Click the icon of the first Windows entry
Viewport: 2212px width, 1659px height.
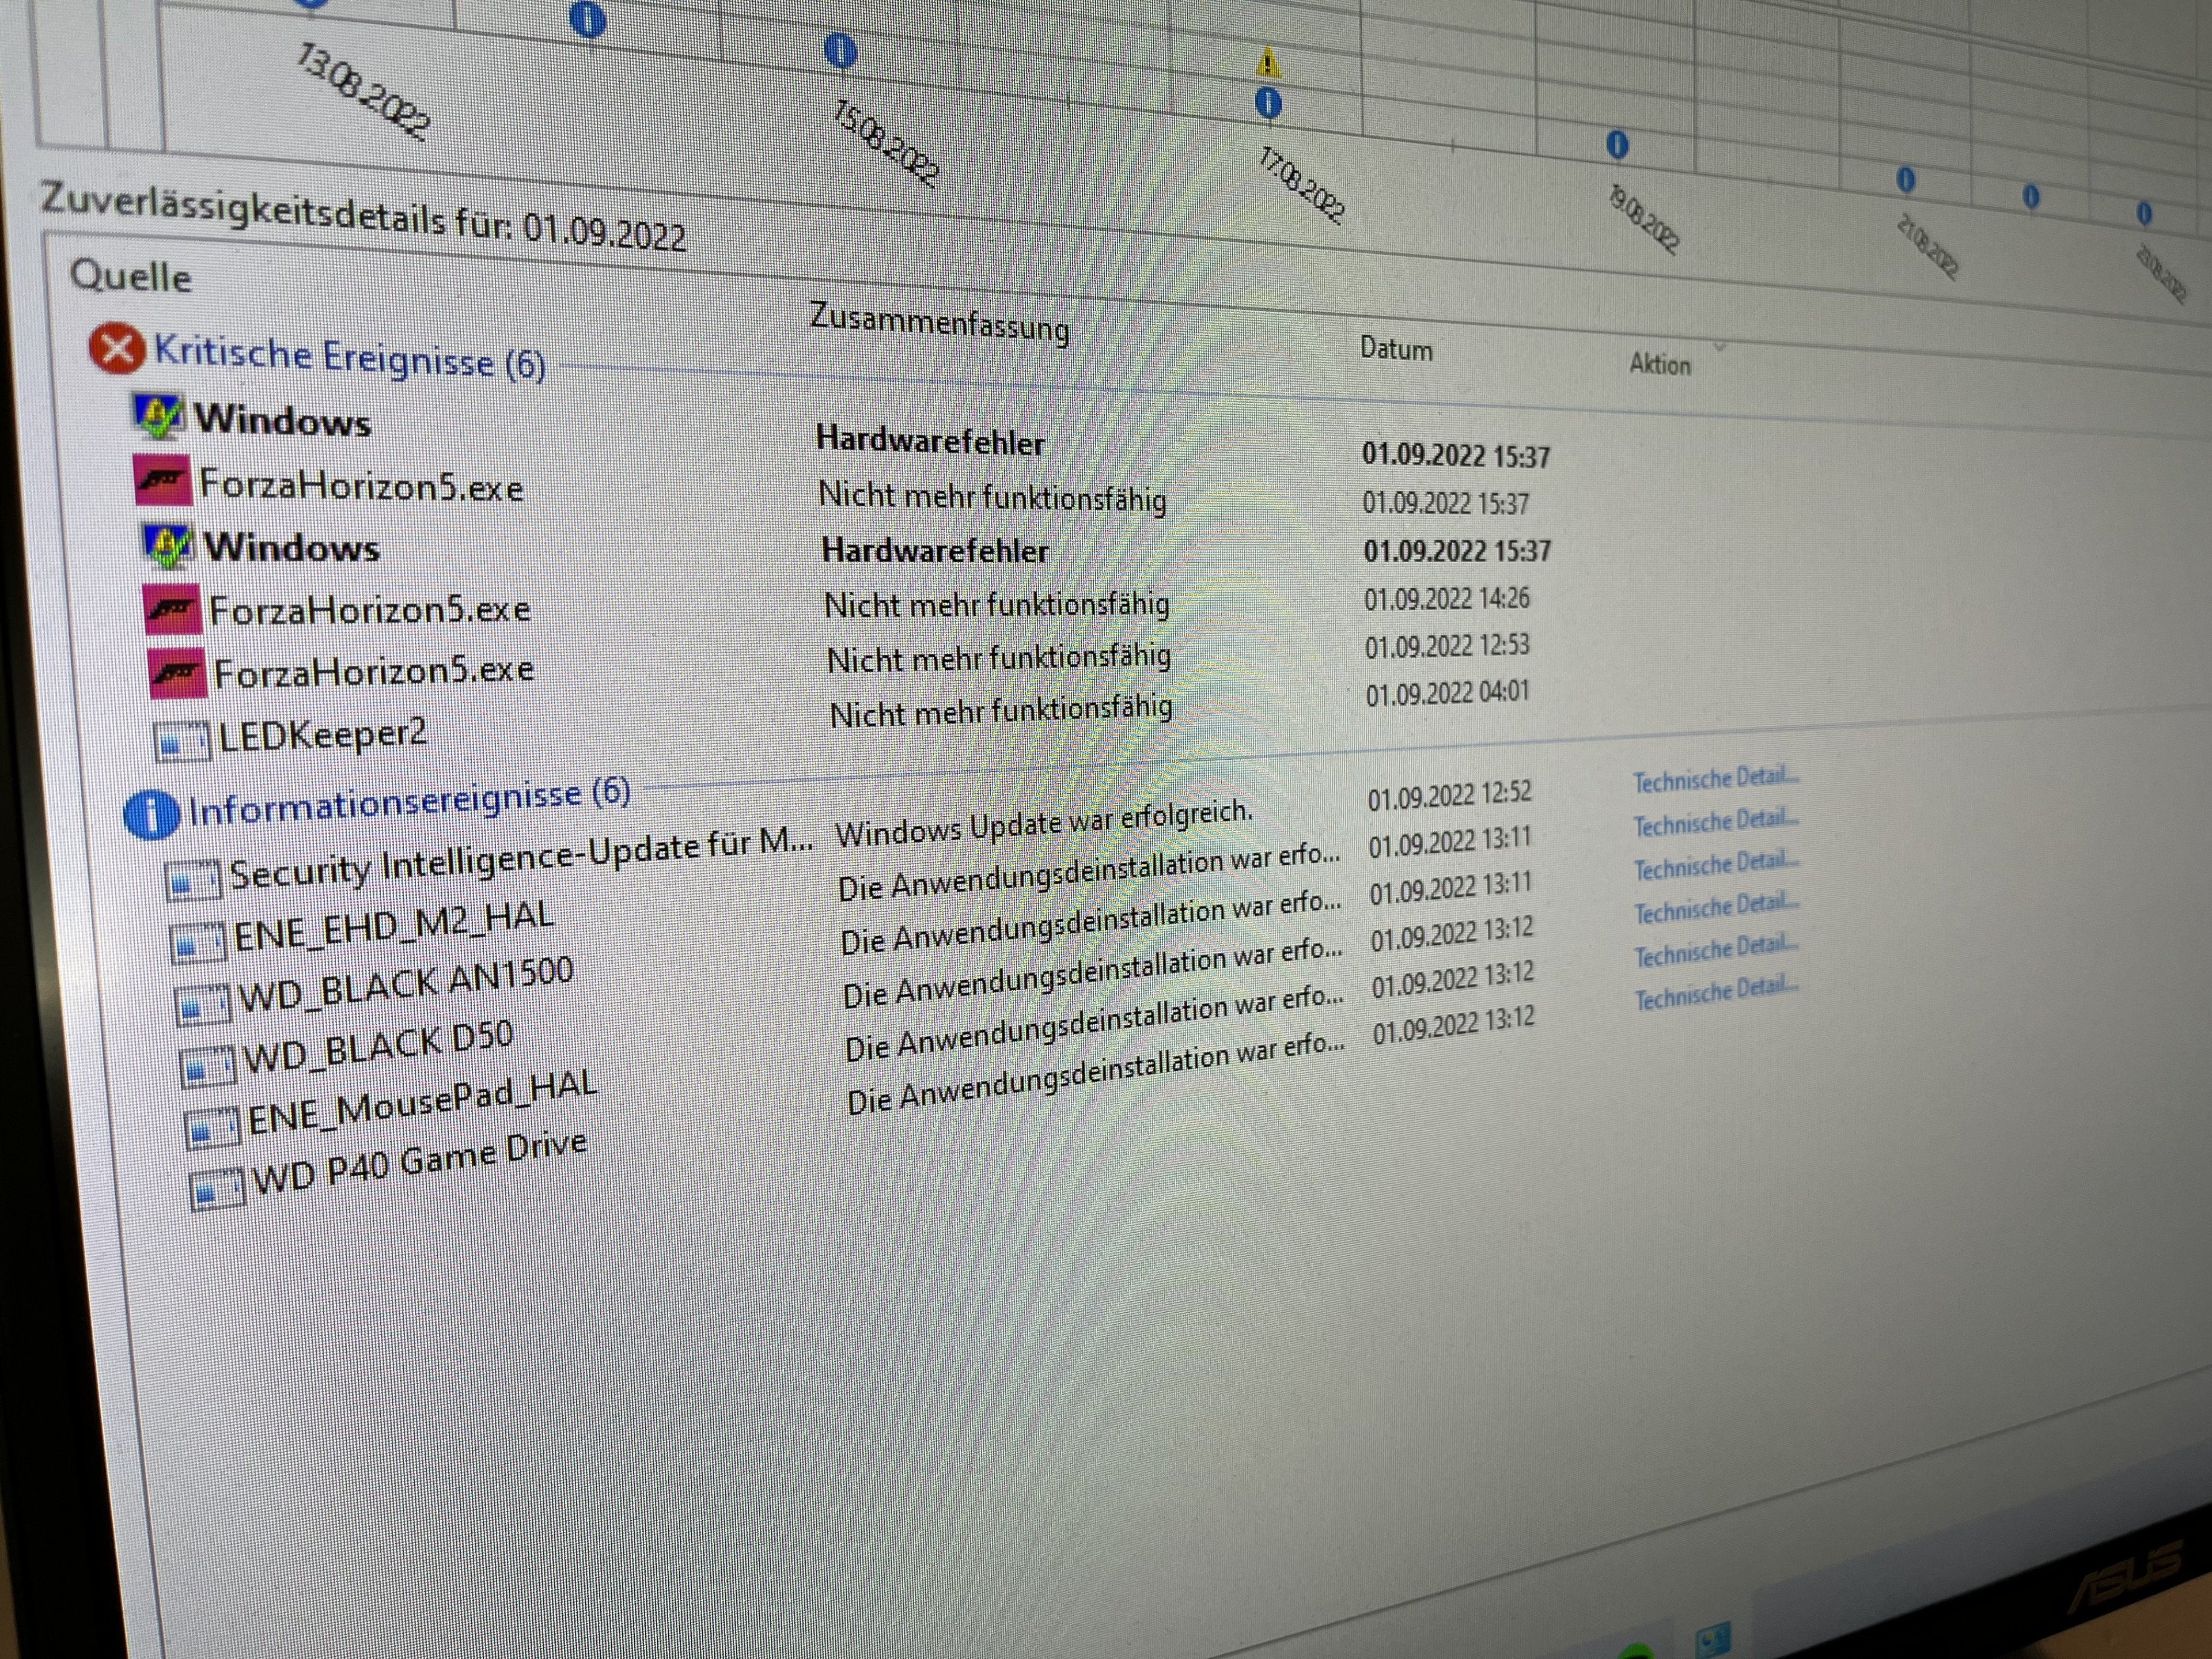(159, 417)
